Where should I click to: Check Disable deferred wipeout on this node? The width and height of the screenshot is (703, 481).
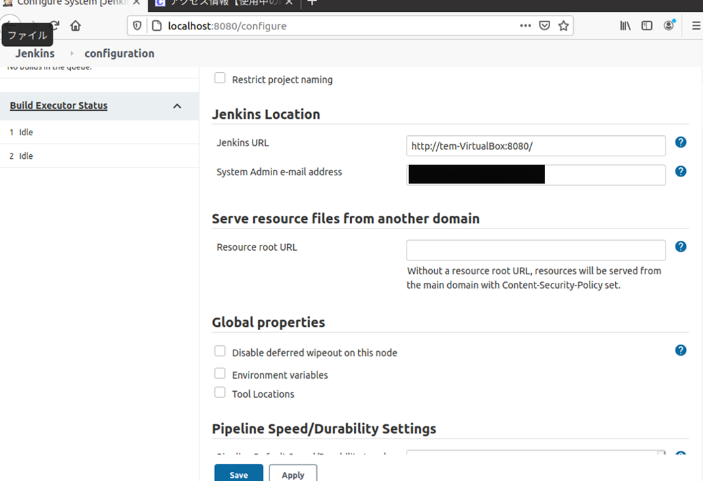click(x=220, y=351)
